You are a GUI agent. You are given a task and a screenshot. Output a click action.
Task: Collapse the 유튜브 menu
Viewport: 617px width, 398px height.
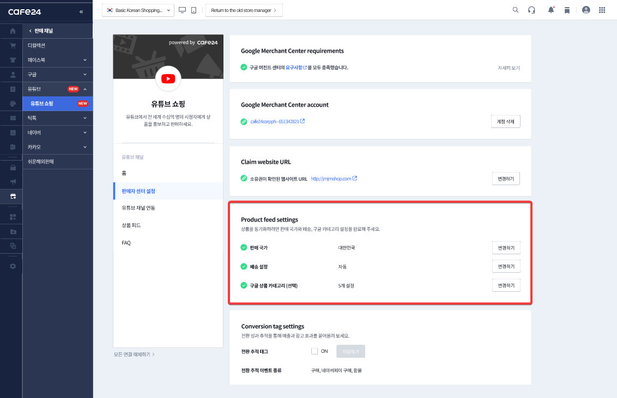coord(58,89)
